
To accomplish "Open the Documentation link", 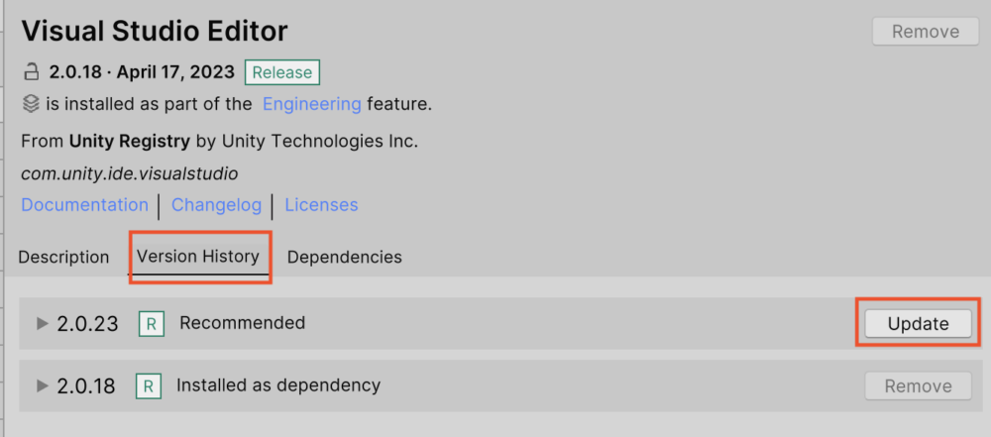I will point(84,205).
